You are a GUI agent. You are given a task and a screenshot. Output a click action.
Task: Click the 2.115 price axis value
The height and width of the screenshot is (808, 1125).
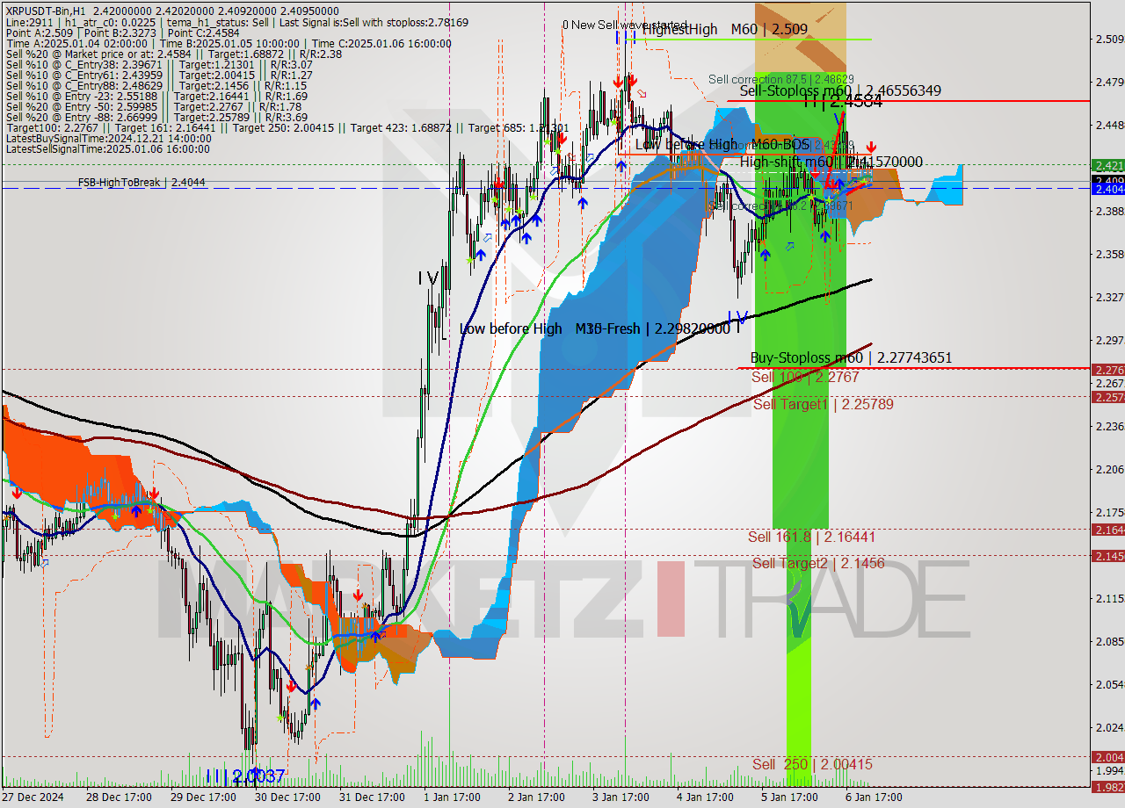[1109, 598]
